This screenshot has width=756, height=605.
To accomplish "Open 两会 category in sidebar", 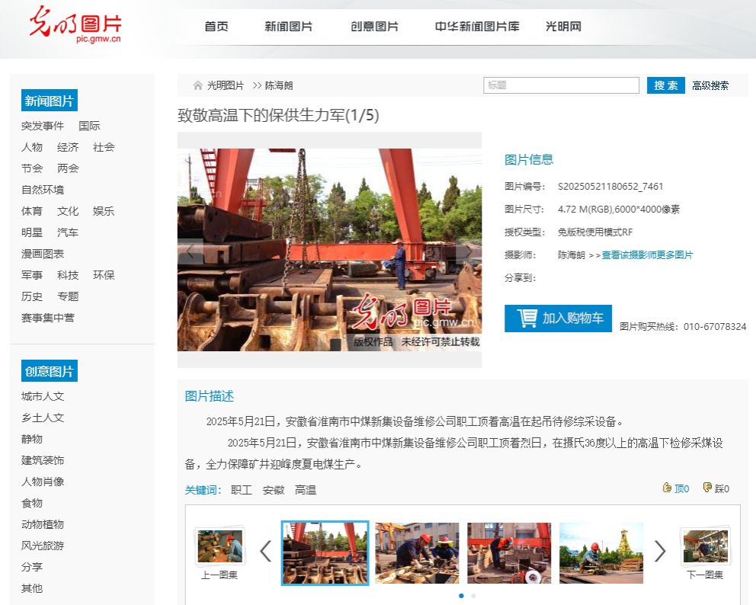I will [x=68, y=168].
